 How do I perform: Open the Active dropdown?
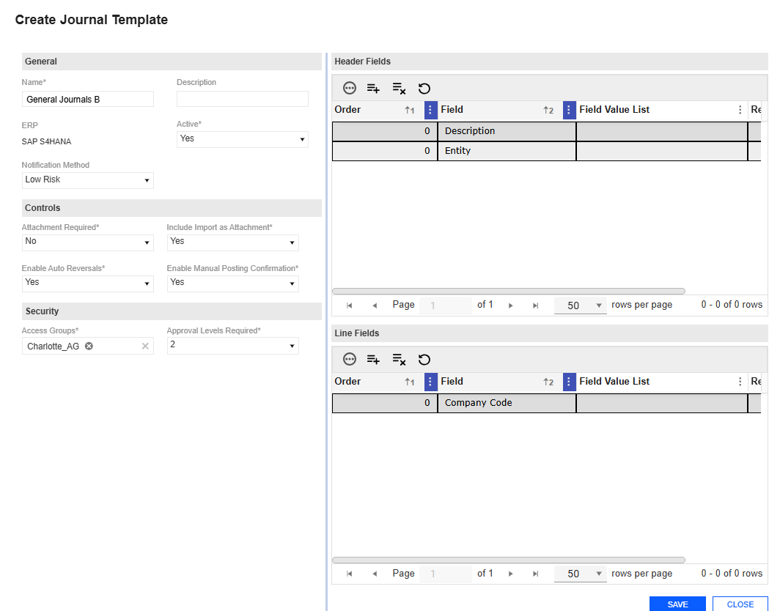coord(242,138)
